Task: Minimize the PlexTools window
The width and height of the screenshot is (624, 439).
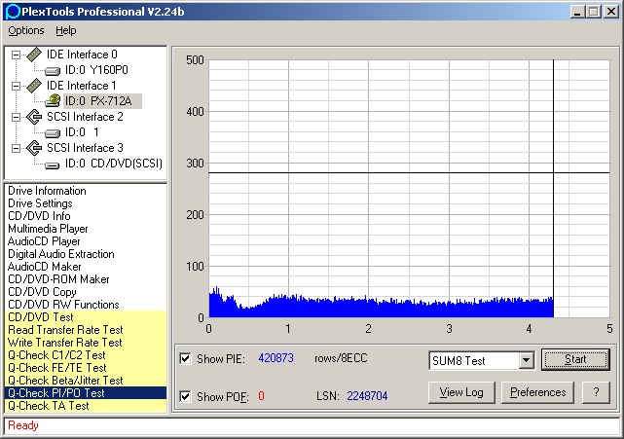Action: [577, 12]
